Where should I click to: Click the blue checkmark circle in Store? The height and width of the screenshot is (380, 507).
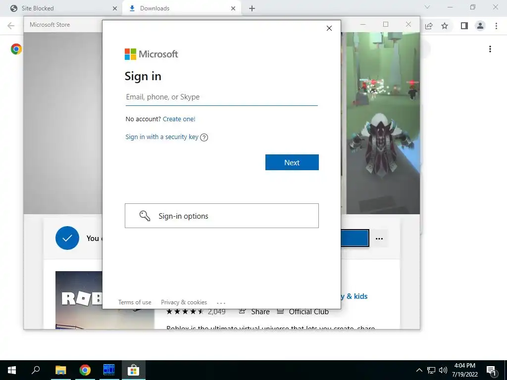pyautogui.click(x=67, y=238)
